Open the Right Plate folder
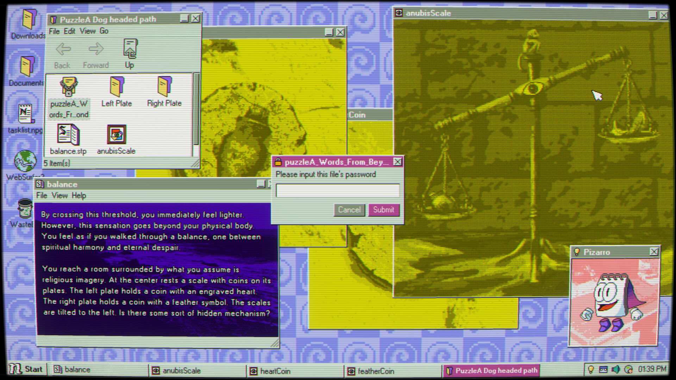The height and width of the screenshot is (380, 676). pos(164,87)
